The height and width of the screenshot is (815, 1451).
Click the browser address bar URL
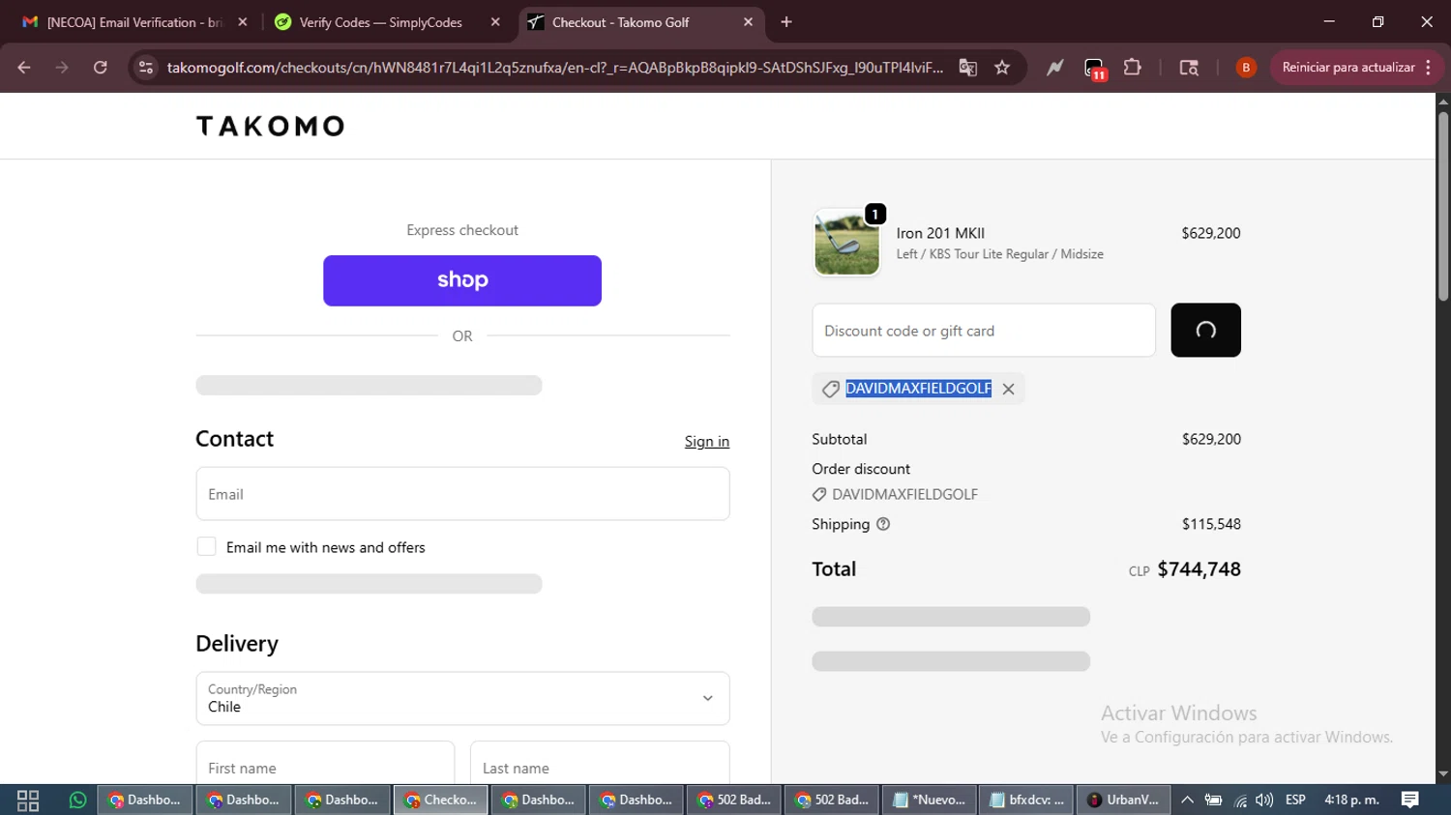(x=554, y=68)
